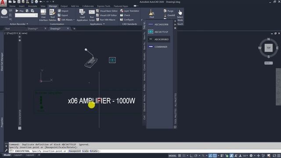Close the Tool Palettes window
The image size is (281, 158).
click(175, 21)
